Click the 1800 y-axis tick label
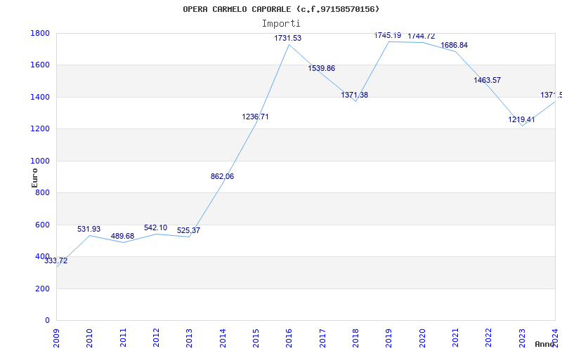This screenshot has width=562, height=351. [40, 33]
